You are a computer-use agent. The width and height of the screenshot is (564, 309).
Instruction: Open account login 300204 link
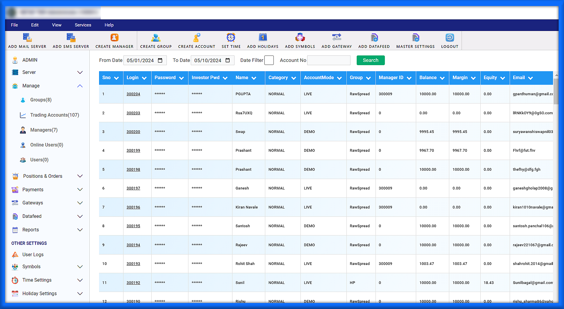(133, 94)
